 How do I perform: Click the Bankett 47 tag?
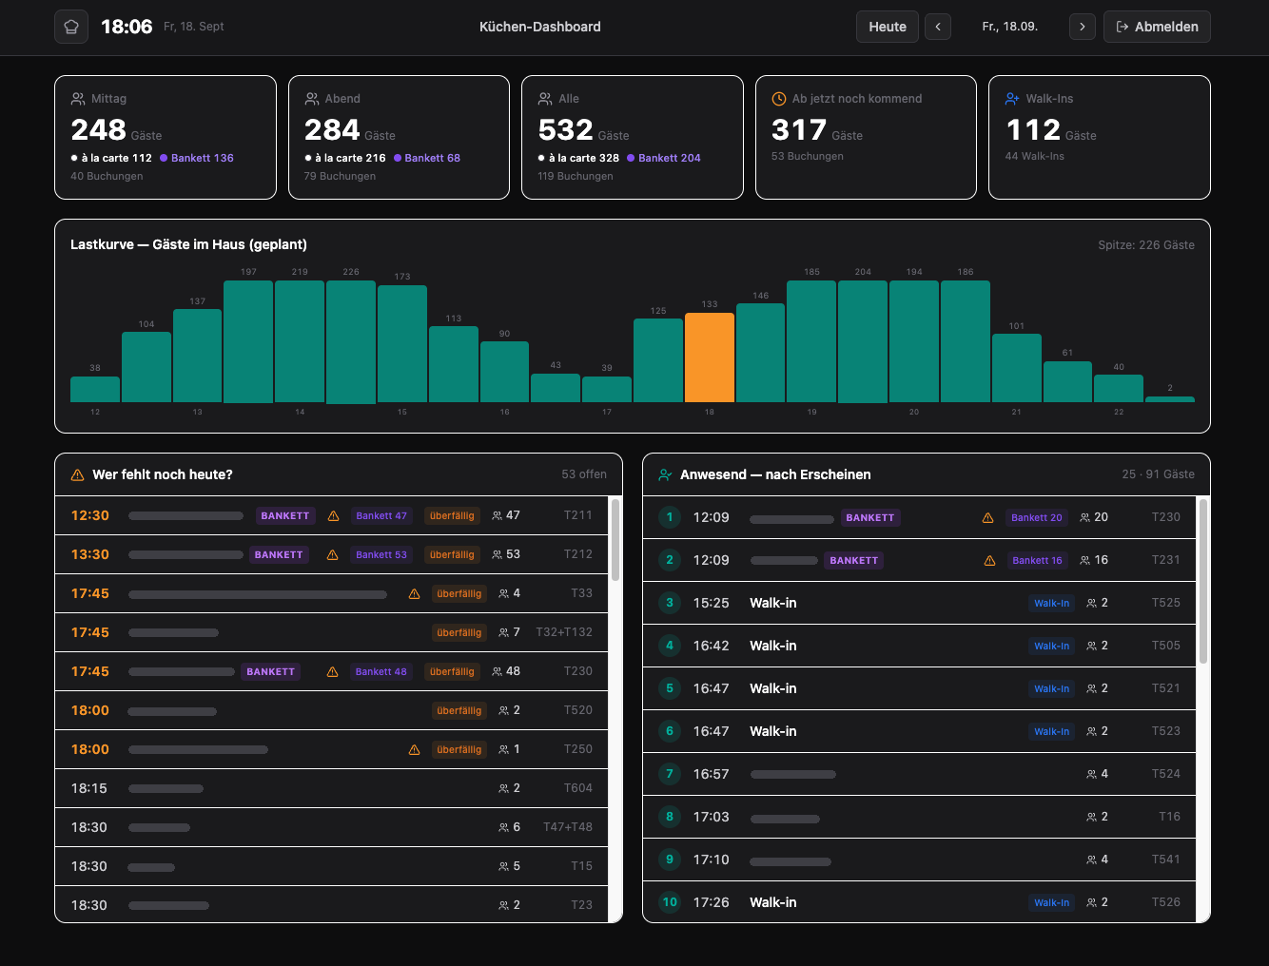[x=381, y=515]
